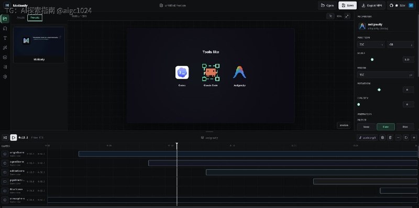
Task: Select the Claude Code icon on canvas
Action: click(x=211, y=72)
